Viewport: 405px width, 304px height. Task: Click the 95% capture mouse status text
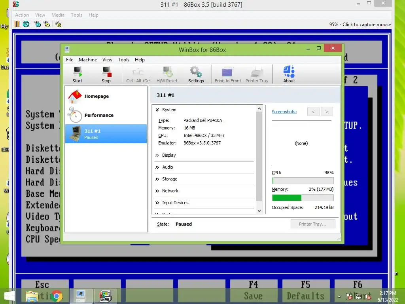(x=360, y=24)
